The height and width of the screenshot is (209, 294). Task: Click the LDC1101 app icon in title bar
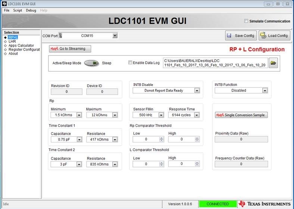pos(4,4)
